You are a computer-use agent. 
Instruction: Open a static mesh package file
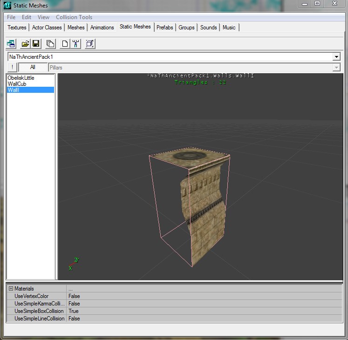coord(25,44)
